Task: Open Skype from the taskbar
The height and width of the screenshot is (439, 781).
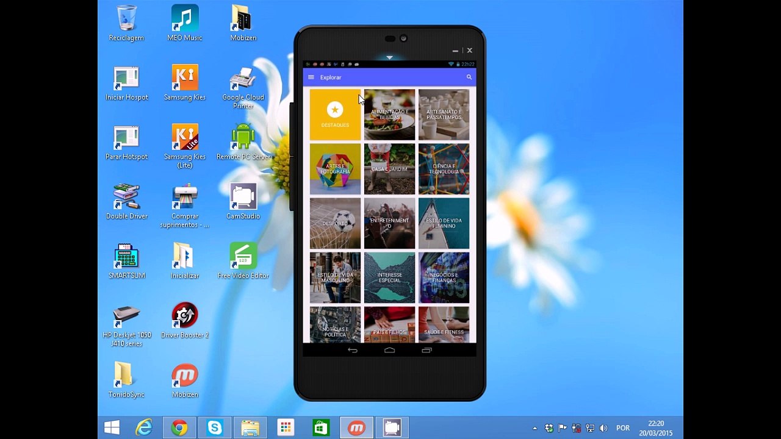Action: coord(215,427)
